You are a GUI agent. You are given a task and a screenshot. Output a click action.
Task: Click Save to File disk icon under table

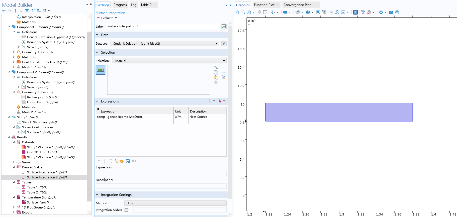click(128, 161)
